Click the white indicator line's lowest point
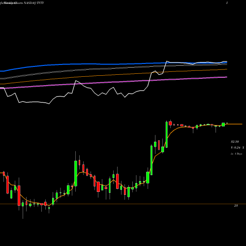246x246 pixels. click(x=49, y=104)
